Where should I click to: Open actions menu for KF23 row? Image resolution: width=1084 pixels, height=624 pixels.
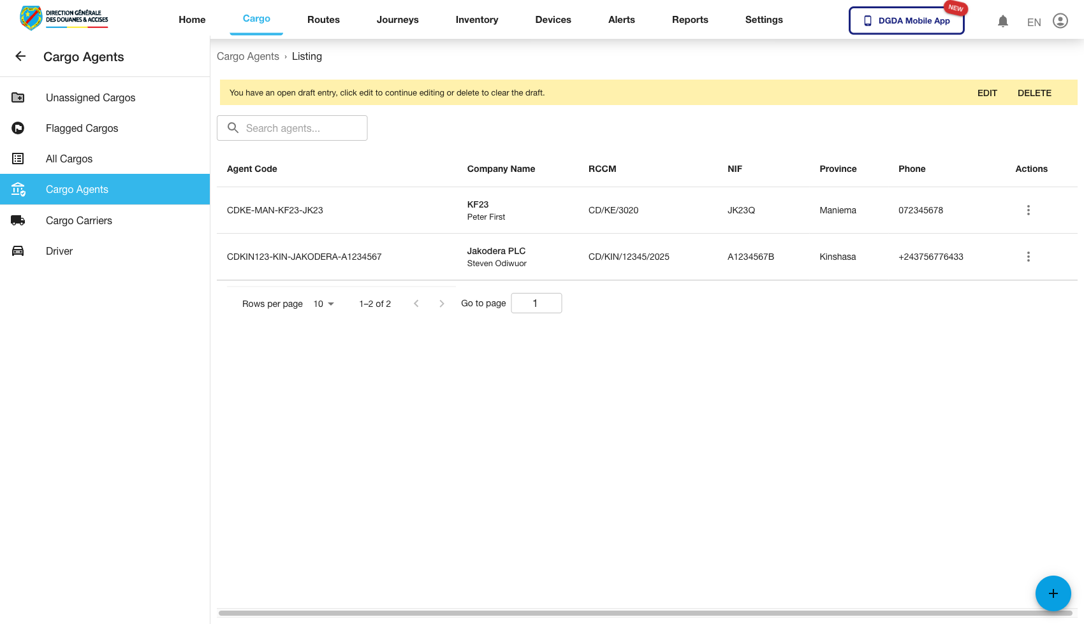tap(1028, 210)
